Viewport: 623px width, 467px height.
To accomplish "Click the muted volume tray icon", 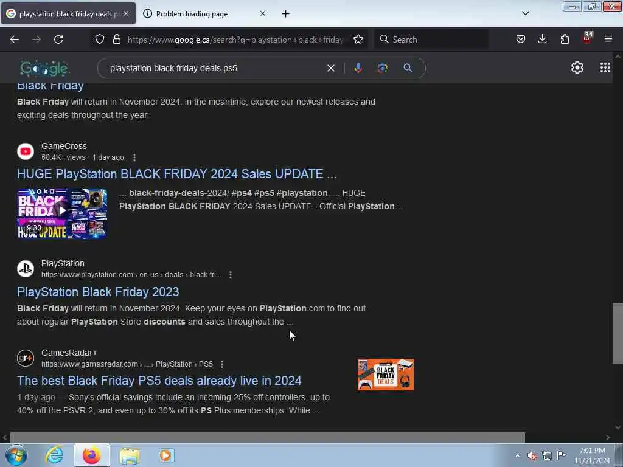I will pyautogui.click(x=532, y=456).
